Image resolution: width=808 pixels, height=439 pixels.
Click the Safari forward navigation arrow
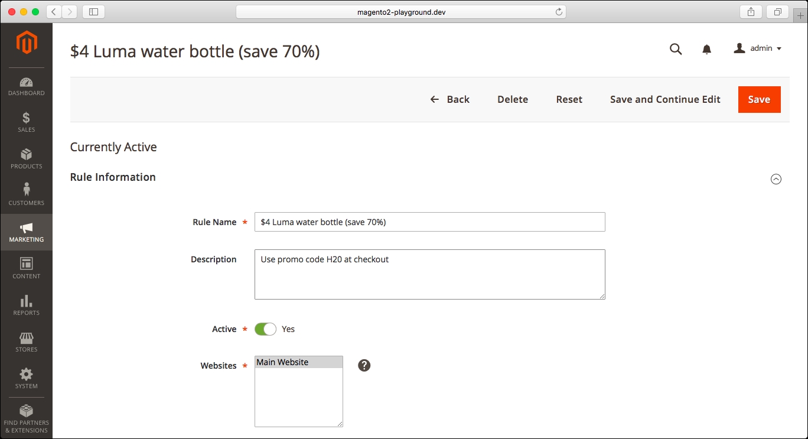pos(70,11)
